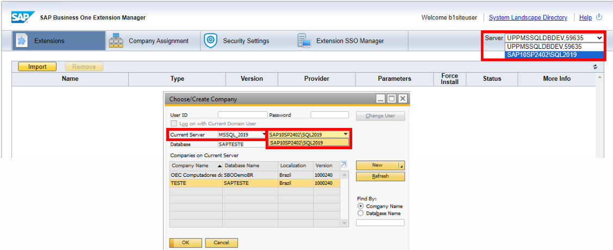Open Security Settings tab
This screenshot has width=613, height=250.
248,41
